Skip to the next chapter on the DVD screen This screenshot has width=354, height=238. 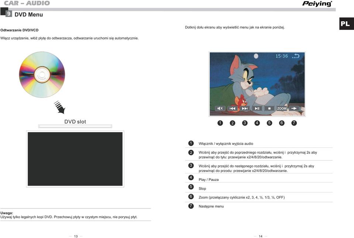click(x=245, y=108)
